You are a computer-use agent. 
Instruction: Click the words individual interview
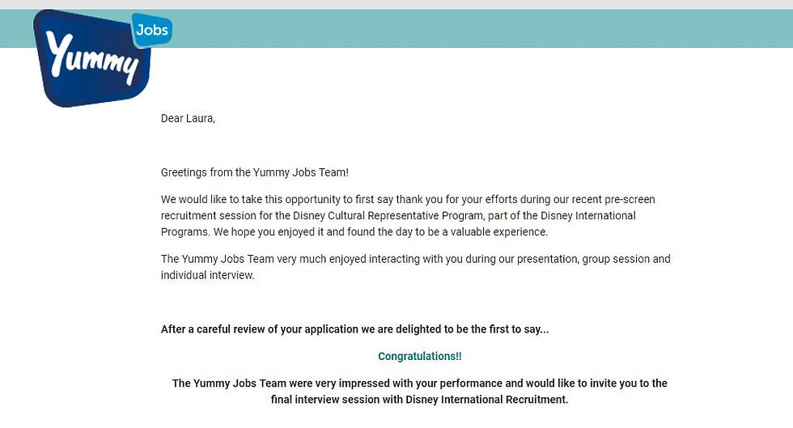[x=207, y=275]
